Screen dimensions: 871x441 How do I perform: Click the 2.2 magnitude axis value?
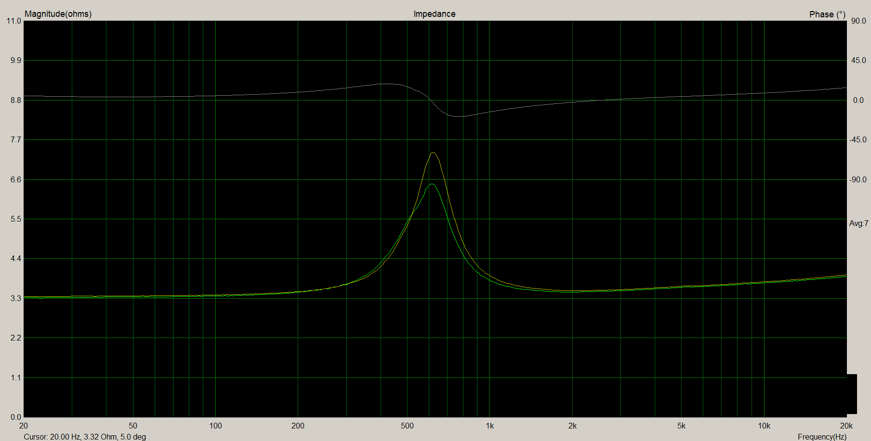(16, 338)
